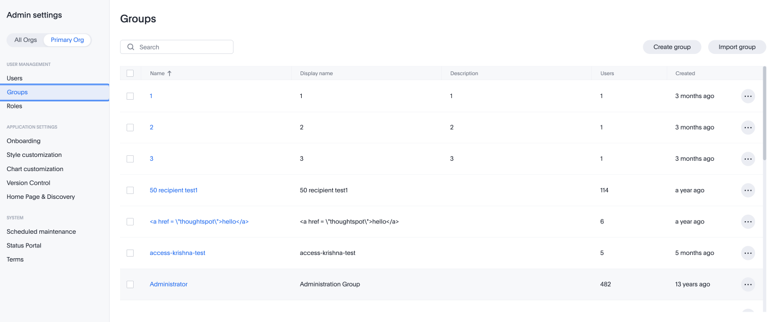
Task: Click the ellipsis icon on access-krishna-test row
Action: coord(748,253)
